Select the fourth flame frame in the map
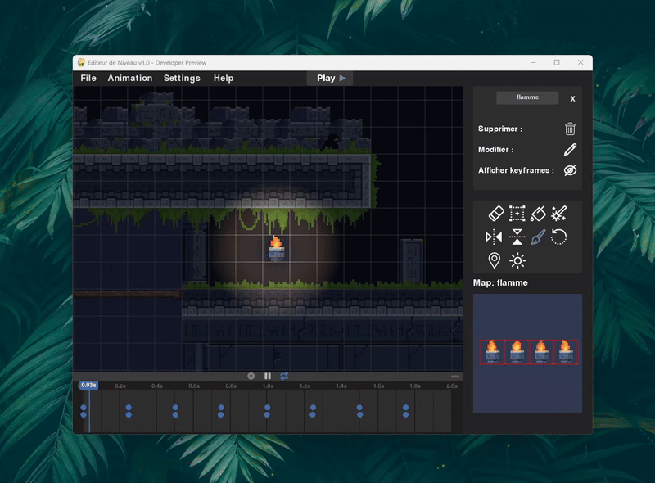655x483 pixels. [566, 352]
